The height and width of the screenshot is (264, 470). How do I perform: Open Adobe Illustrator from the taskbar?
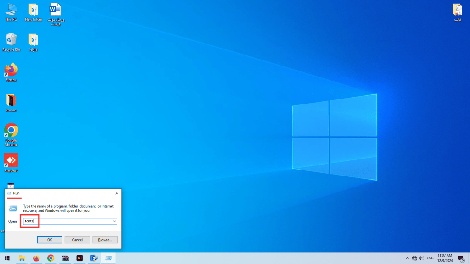pyautogui.click(x=79, y=258)
